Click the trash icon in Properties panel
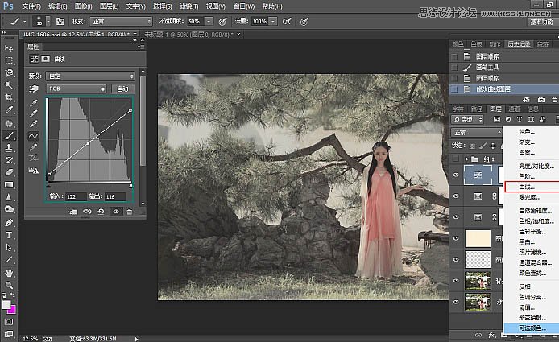This screenshot has height=342, width=559. [x=129, y=212]
